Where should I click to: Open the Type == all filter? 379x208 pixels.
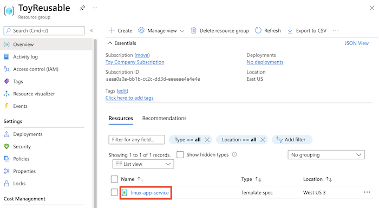click(x=187, y=140)
